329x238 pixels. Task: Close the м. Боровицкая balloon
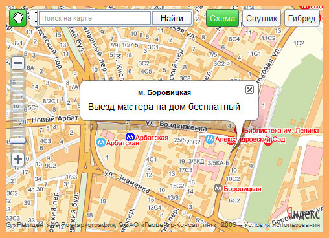(249, 89)
